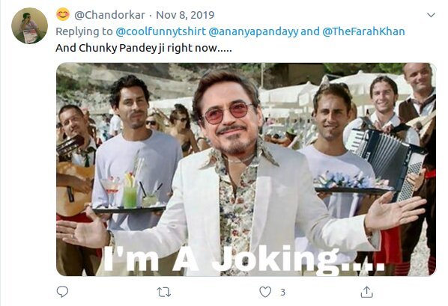Click the smiling emoji display name
This screenshot has width=448, height=306.
point(63,14)
